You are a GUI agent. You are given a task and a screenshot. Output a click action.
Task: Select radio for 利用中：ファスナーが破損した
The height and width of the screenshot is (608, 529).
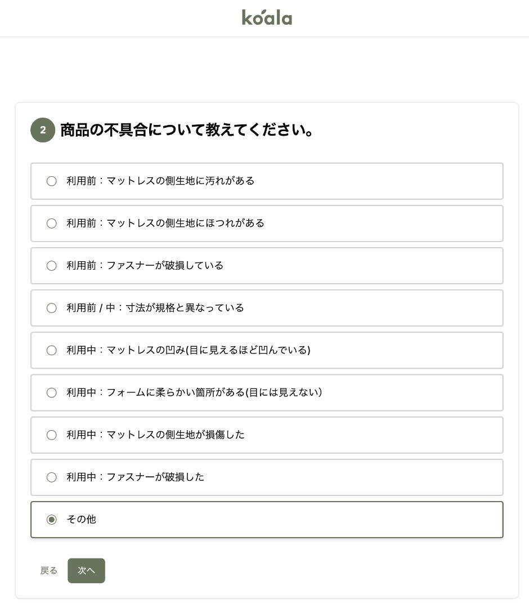click(x=52, y=477)
